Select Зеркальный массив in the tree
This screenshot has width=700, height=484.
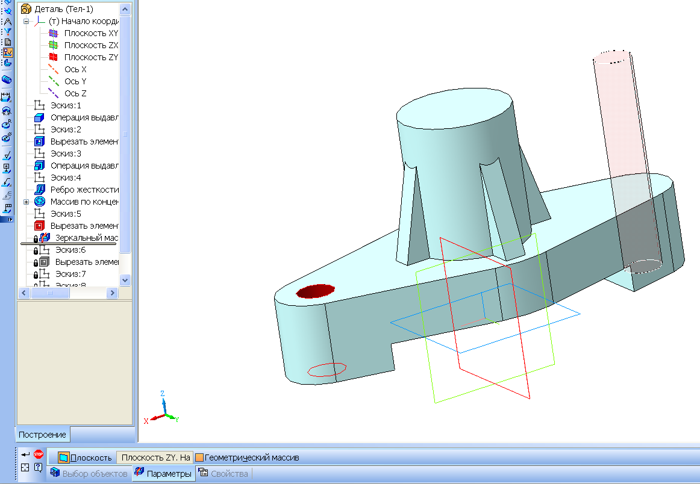point(87,238)
